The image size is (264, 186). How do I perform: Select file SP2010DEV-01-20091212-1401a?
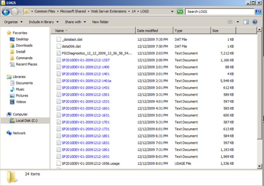click(x=86, y=81)
